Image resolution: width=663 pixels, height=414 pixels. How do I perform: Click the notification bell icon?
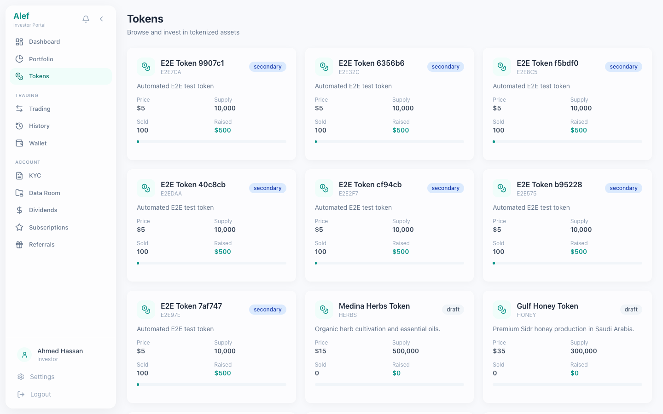click(x=86, y=19)
